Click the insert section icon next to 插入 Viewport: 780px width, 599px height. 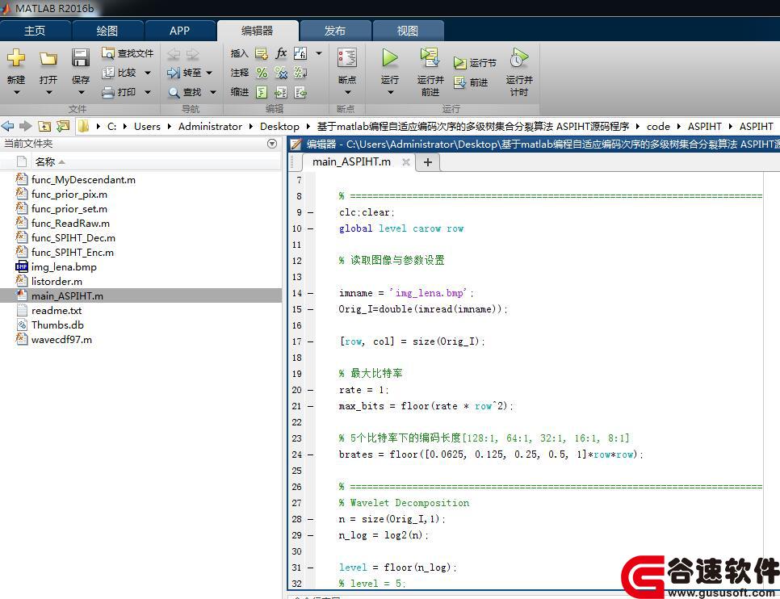[x=261, y=53]
